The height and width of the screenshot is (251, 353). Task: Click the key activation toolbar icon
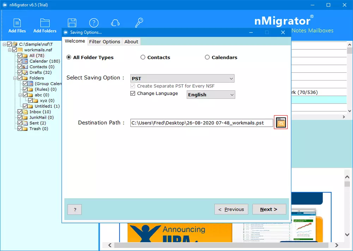click(139, 23)
